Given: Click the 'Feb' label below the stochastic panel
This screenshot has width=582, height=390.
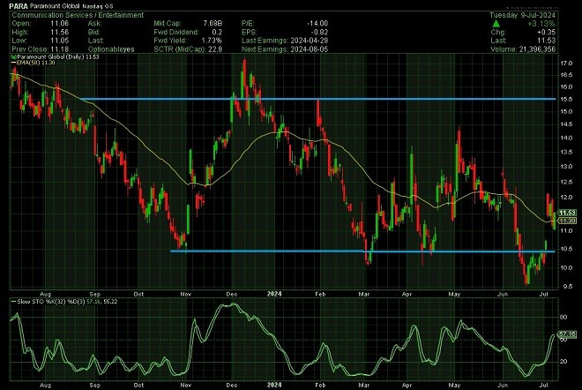Looking at the screenshot, I should [x=320, y=386].
